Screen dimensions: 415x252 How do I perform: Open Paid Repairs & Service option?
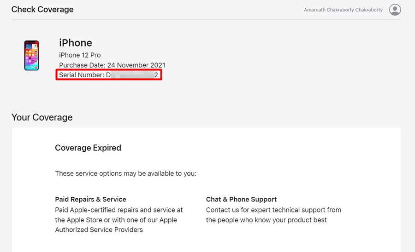pyautogui.click(x=90, y=199)
